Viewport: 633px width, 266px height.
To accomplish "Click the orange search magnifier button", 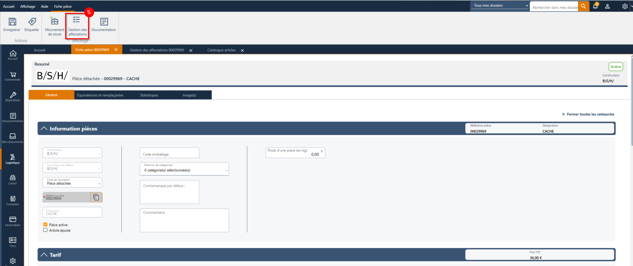I will coord(583,6).
